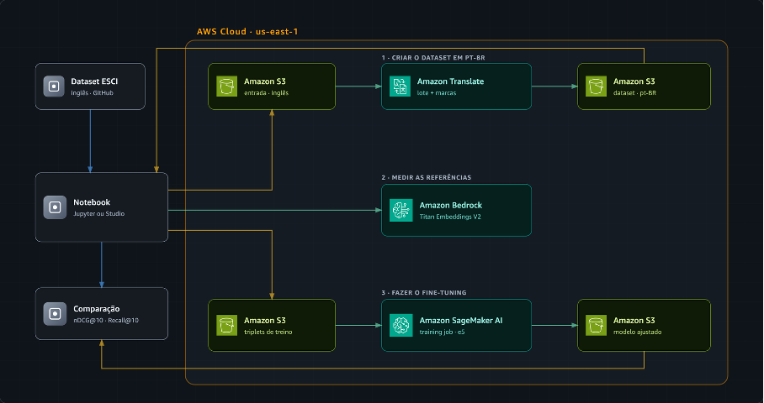
Task: Select the 'Amazon SageMaker AI' title
Action: point(461,321)
